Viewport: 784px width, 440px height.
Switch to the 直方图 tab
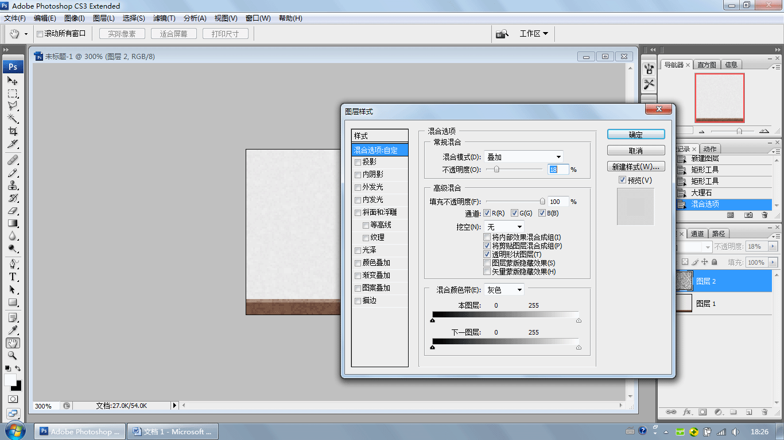click(707, 65)
